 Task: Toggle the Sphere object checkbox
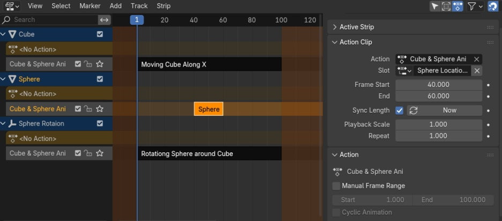(100, 79)
